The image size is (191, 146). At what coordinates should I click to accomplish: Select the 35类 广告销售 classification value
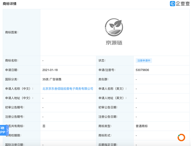tap(52, 79)
